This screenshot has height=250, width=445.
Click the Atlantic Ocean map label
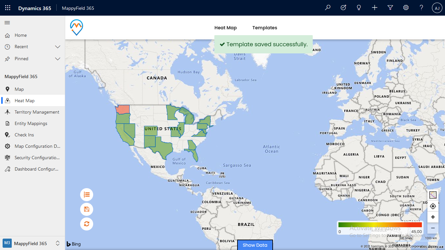[271, 149]
